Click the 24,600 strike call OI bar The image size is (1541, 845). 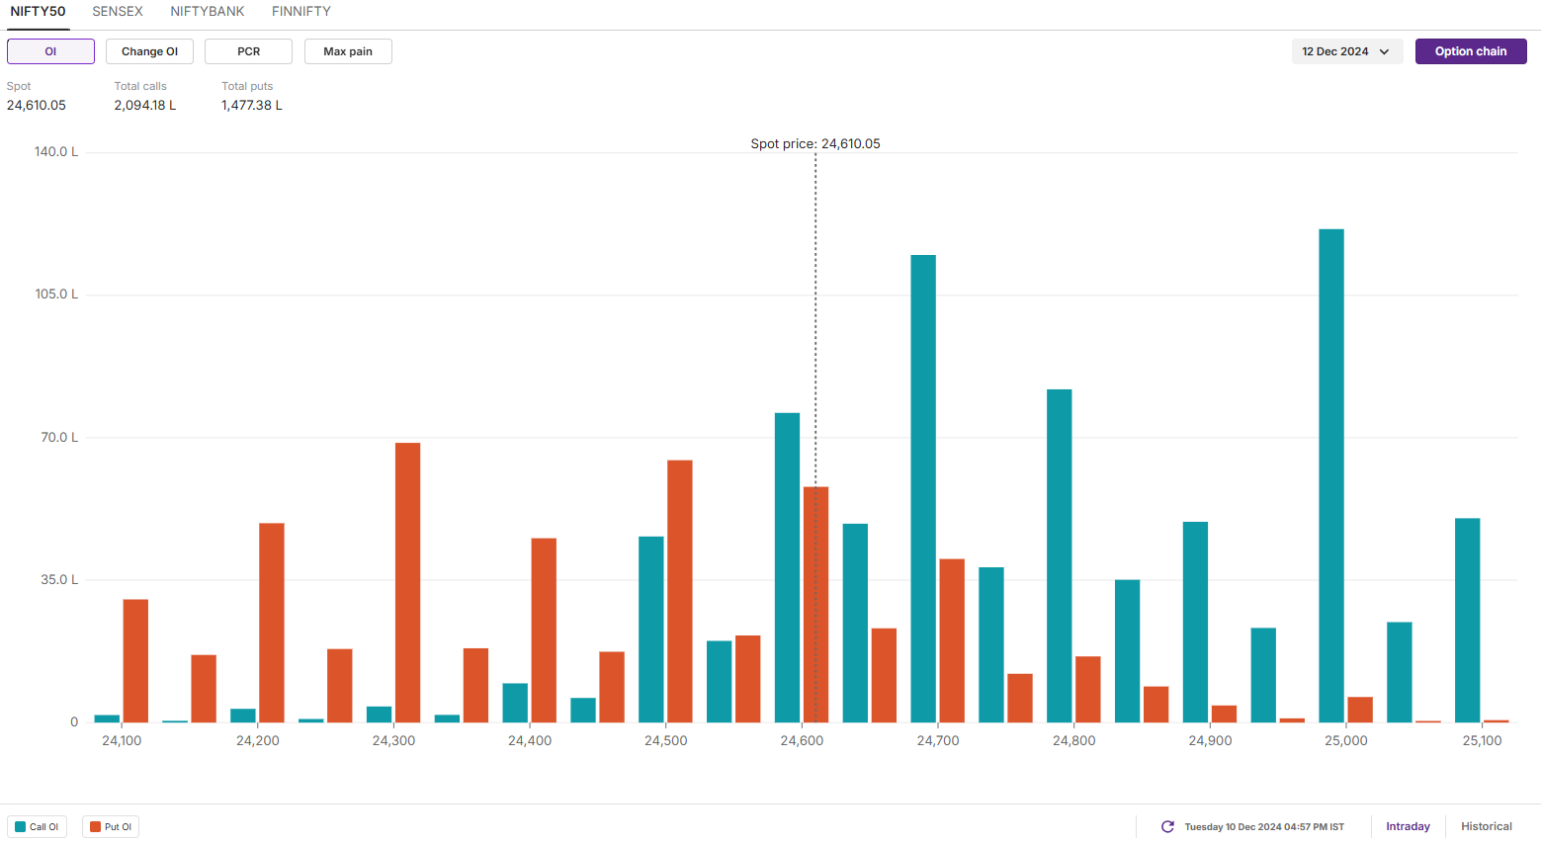pyautogui.click(x=787, y=567)
